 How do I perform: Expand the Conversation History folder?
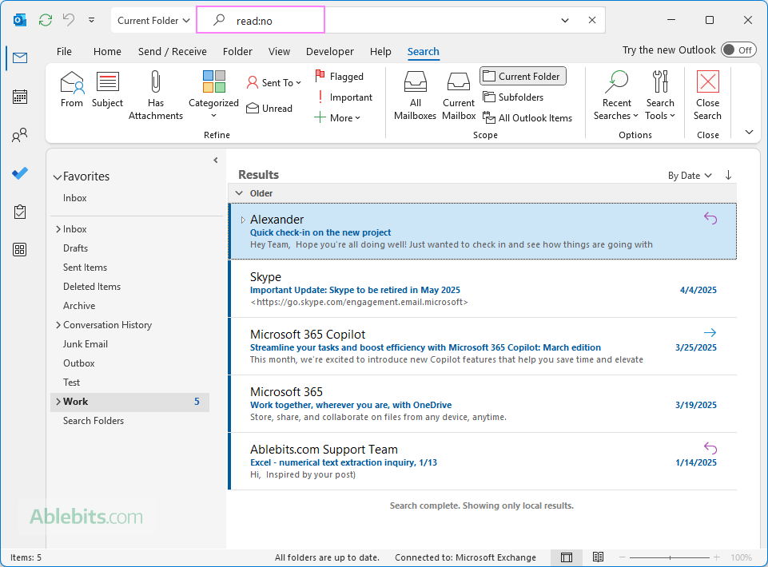58,325
